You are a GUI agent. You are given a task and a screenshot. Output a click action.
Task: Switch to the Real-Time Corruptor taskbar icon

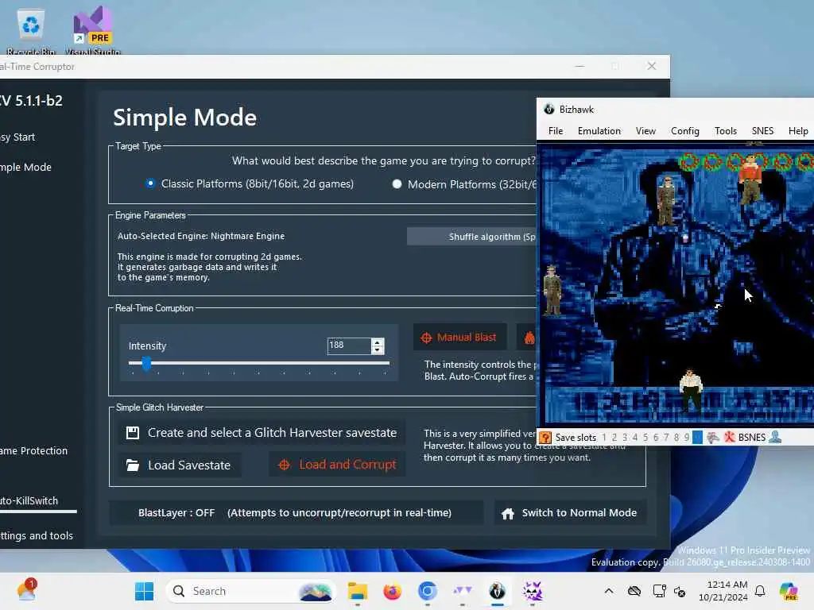pyautogui.click(x=532, y=591)
